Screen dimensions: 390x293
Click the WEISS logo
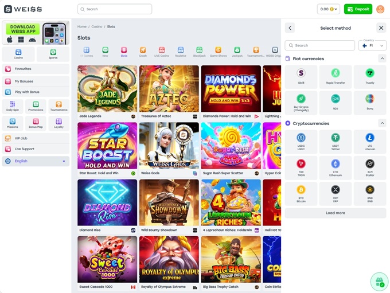point(23,9)
